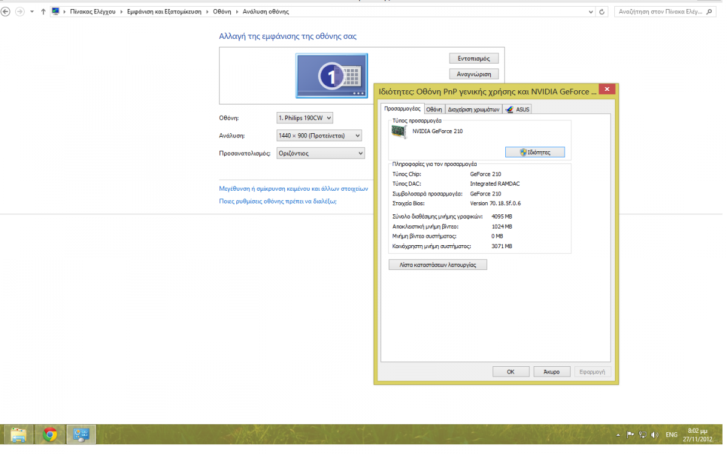Viewport: 727px width, 454px height.
Task: Cancel dialog with Άκυρο button
Action: click(551, 372)
